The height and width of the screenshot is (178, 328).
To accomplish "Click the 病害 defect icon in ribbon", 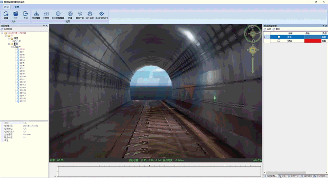I will (x=70, y=14).
